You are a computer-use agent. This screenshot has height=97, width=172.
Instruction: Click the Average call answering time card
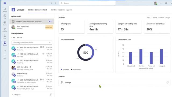[x=100, y=27]
